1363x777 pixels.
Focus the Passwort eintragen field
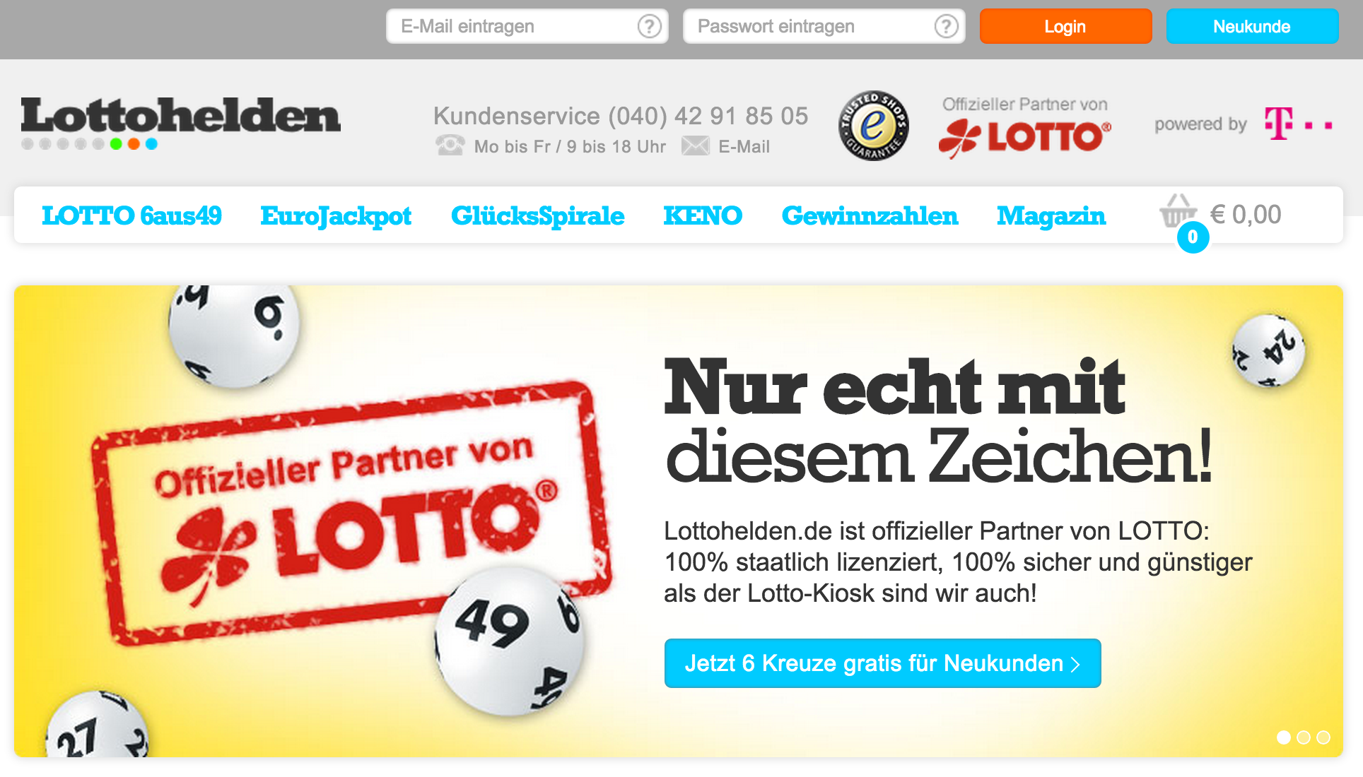[x=824, y=26]
